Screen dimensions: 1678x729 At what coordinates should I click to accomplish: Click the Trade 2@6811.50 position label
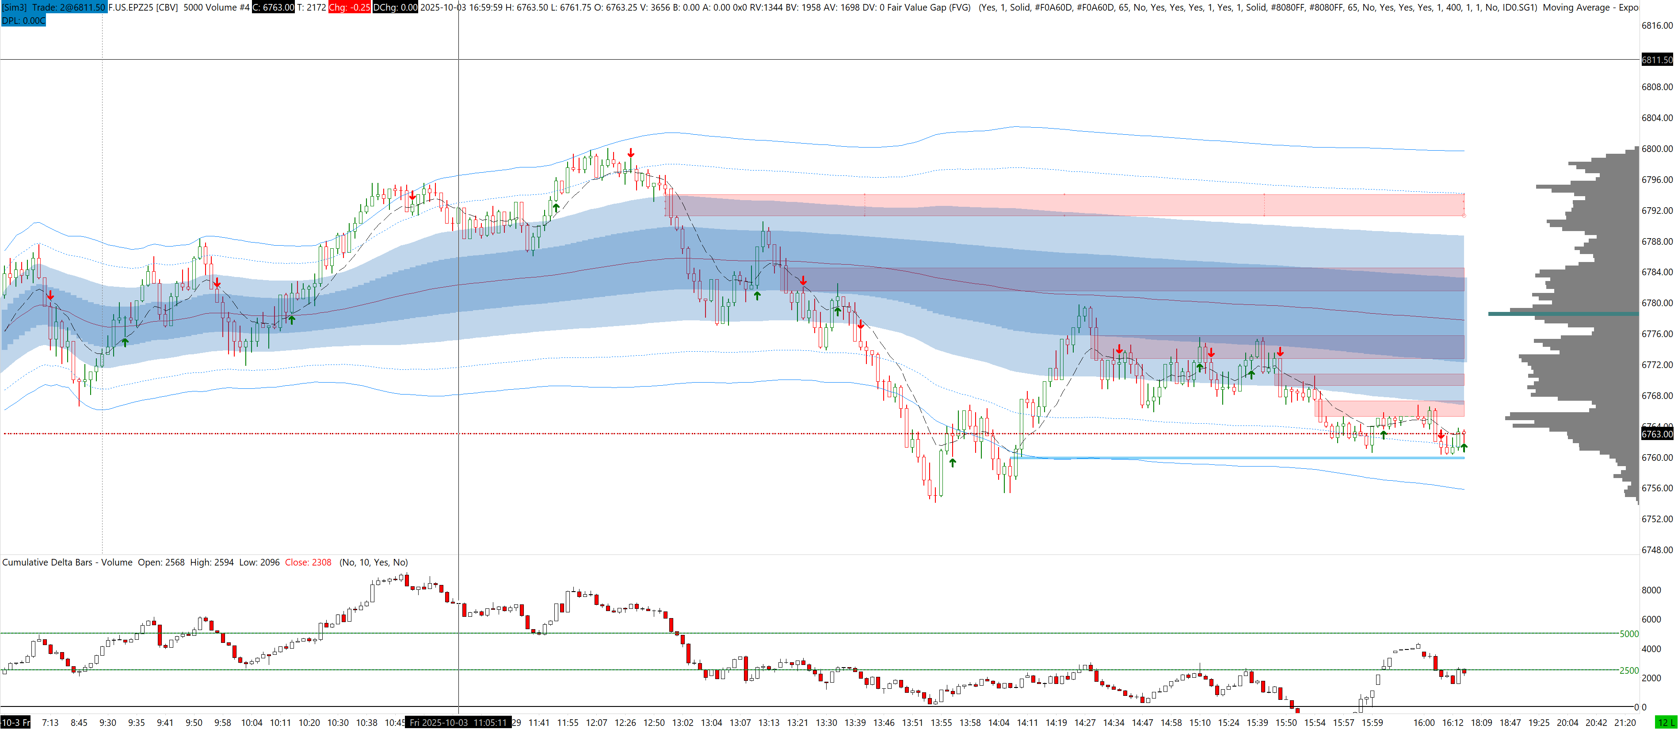tap(69, 7)
